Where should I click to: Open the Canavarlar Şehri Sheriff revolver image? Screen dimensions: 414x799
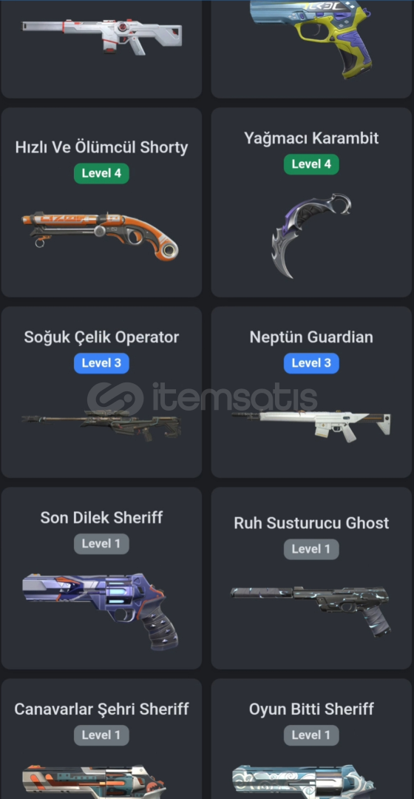[94, 782]
